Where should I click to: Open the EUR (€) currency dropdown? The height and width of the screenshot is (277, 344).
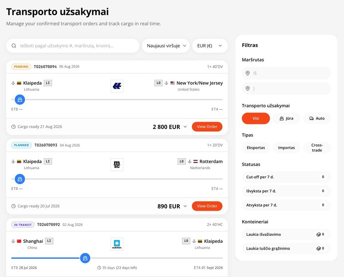tap(210, 46)
